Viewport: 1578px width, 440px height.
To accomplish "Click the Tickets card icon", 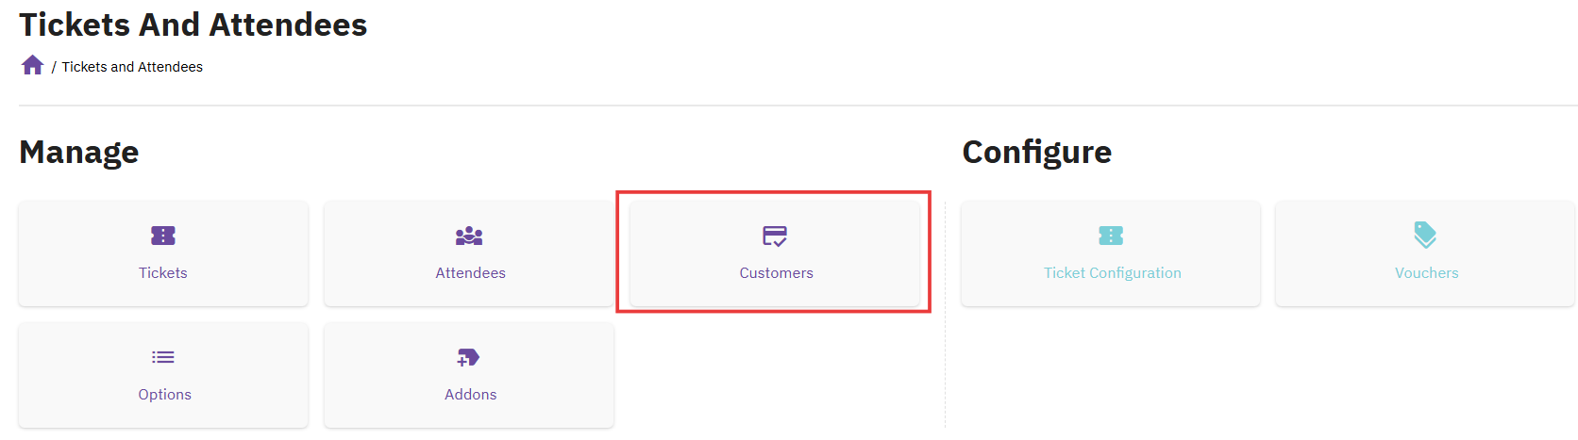I will point(163,236).
